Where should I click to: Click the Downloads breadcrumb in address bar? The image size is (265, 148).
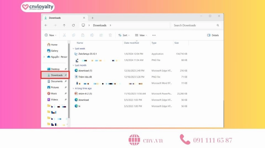click(x=100, y=25)
